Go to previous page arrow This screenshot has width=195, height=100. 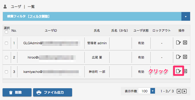tap(179, 91)
